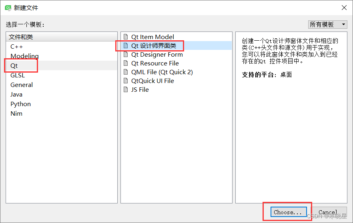Click the 文件和类 list header
The width and height of the screenshot is (353, 223).
62,37
